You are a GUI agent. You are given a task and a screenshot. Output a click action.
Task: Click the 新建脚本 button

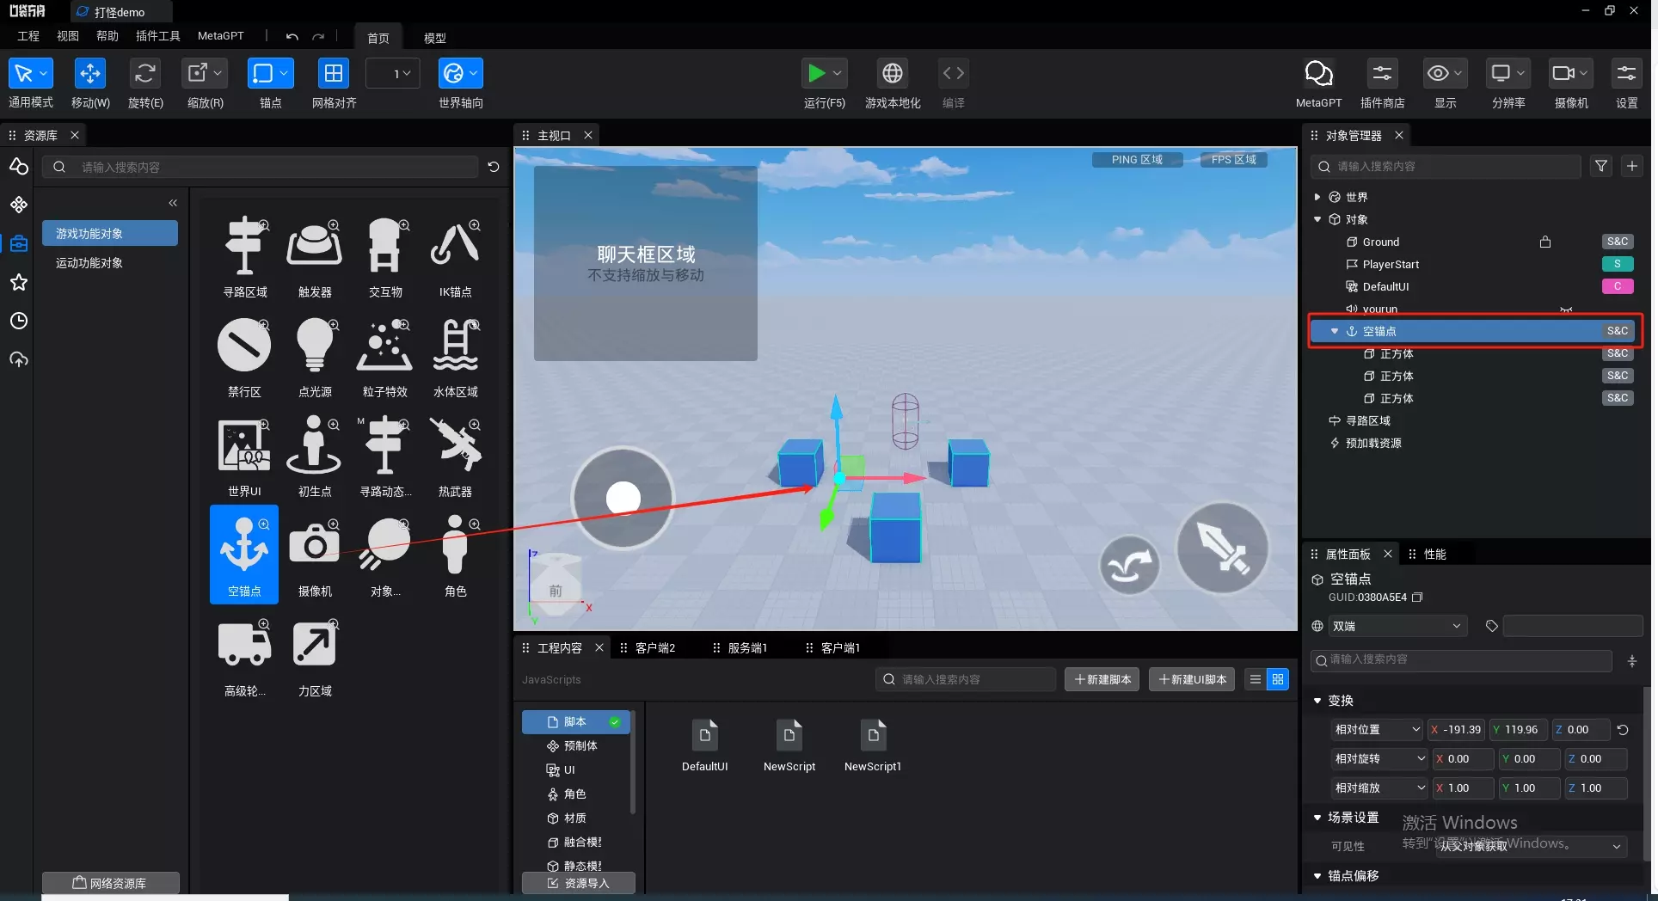pos(1102,679)
